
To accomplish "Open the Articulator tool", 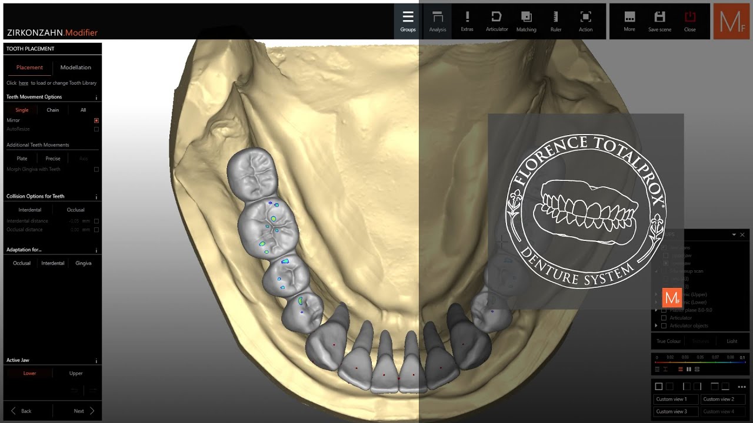I will pyautogui.click(x=497, y=21).
